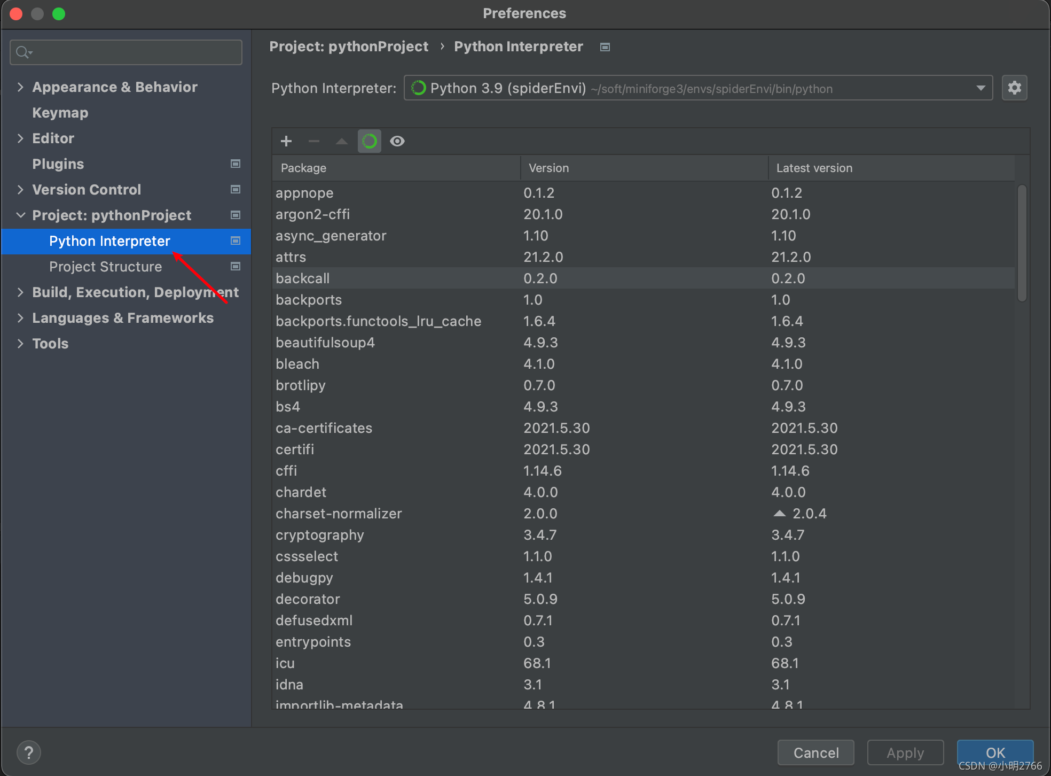Screen dimensions: 1051x776
Task: Select Keymap in settings sidebar
Action: (60, 113)
